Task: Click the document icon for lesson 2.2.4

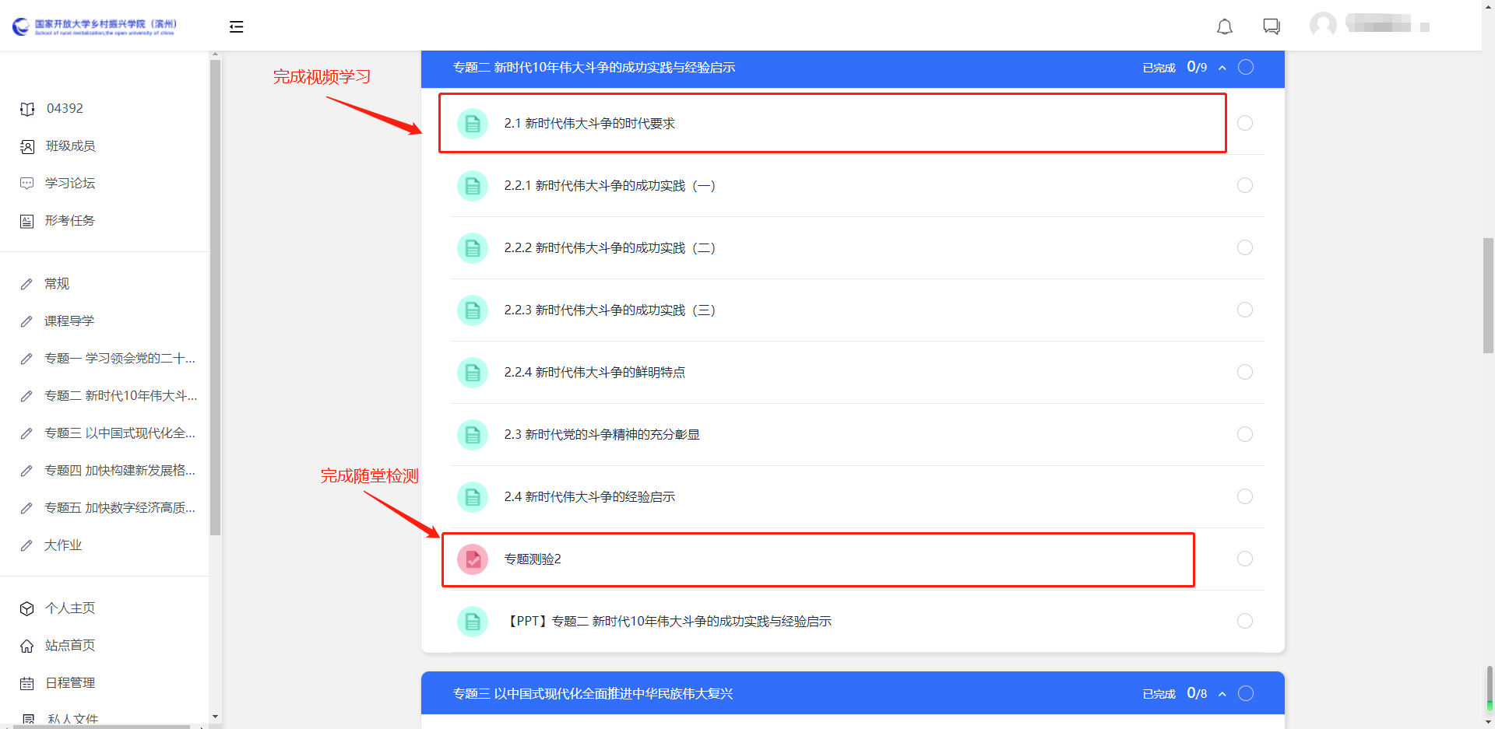Action: tap(473, 372)
